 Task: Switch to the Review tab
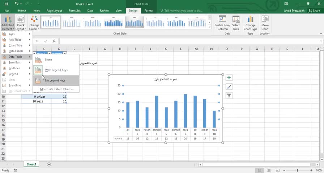pyautogui.click(x=105, y=11)
